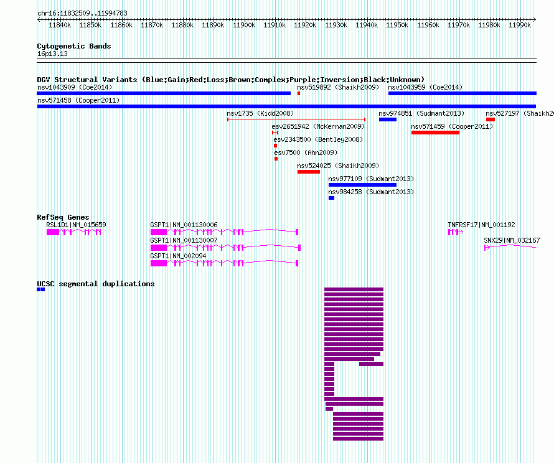Select the RSL1D1 gene exon glyph
This screenshot has width=554, height=463.
(74, 232)
